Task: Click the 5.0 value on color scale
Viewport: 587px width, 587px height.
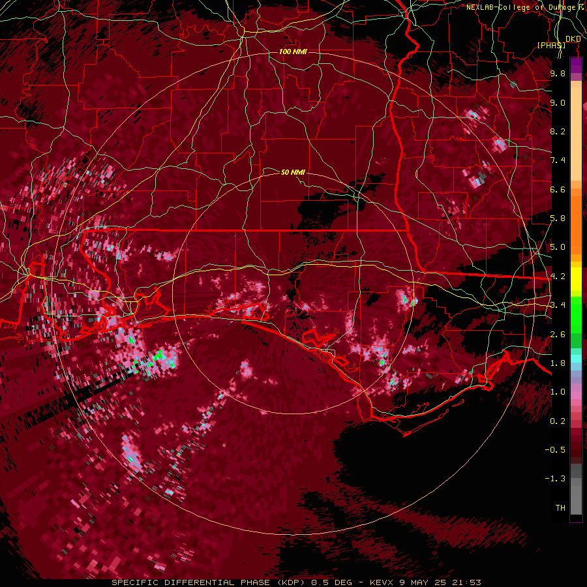Action: [558, 247]
